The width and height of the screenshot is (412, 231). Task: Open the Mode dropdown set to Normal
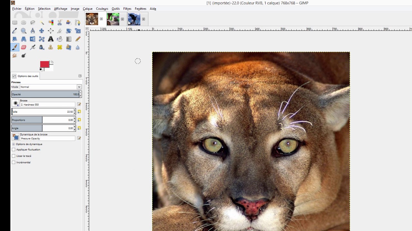point(51,87)
